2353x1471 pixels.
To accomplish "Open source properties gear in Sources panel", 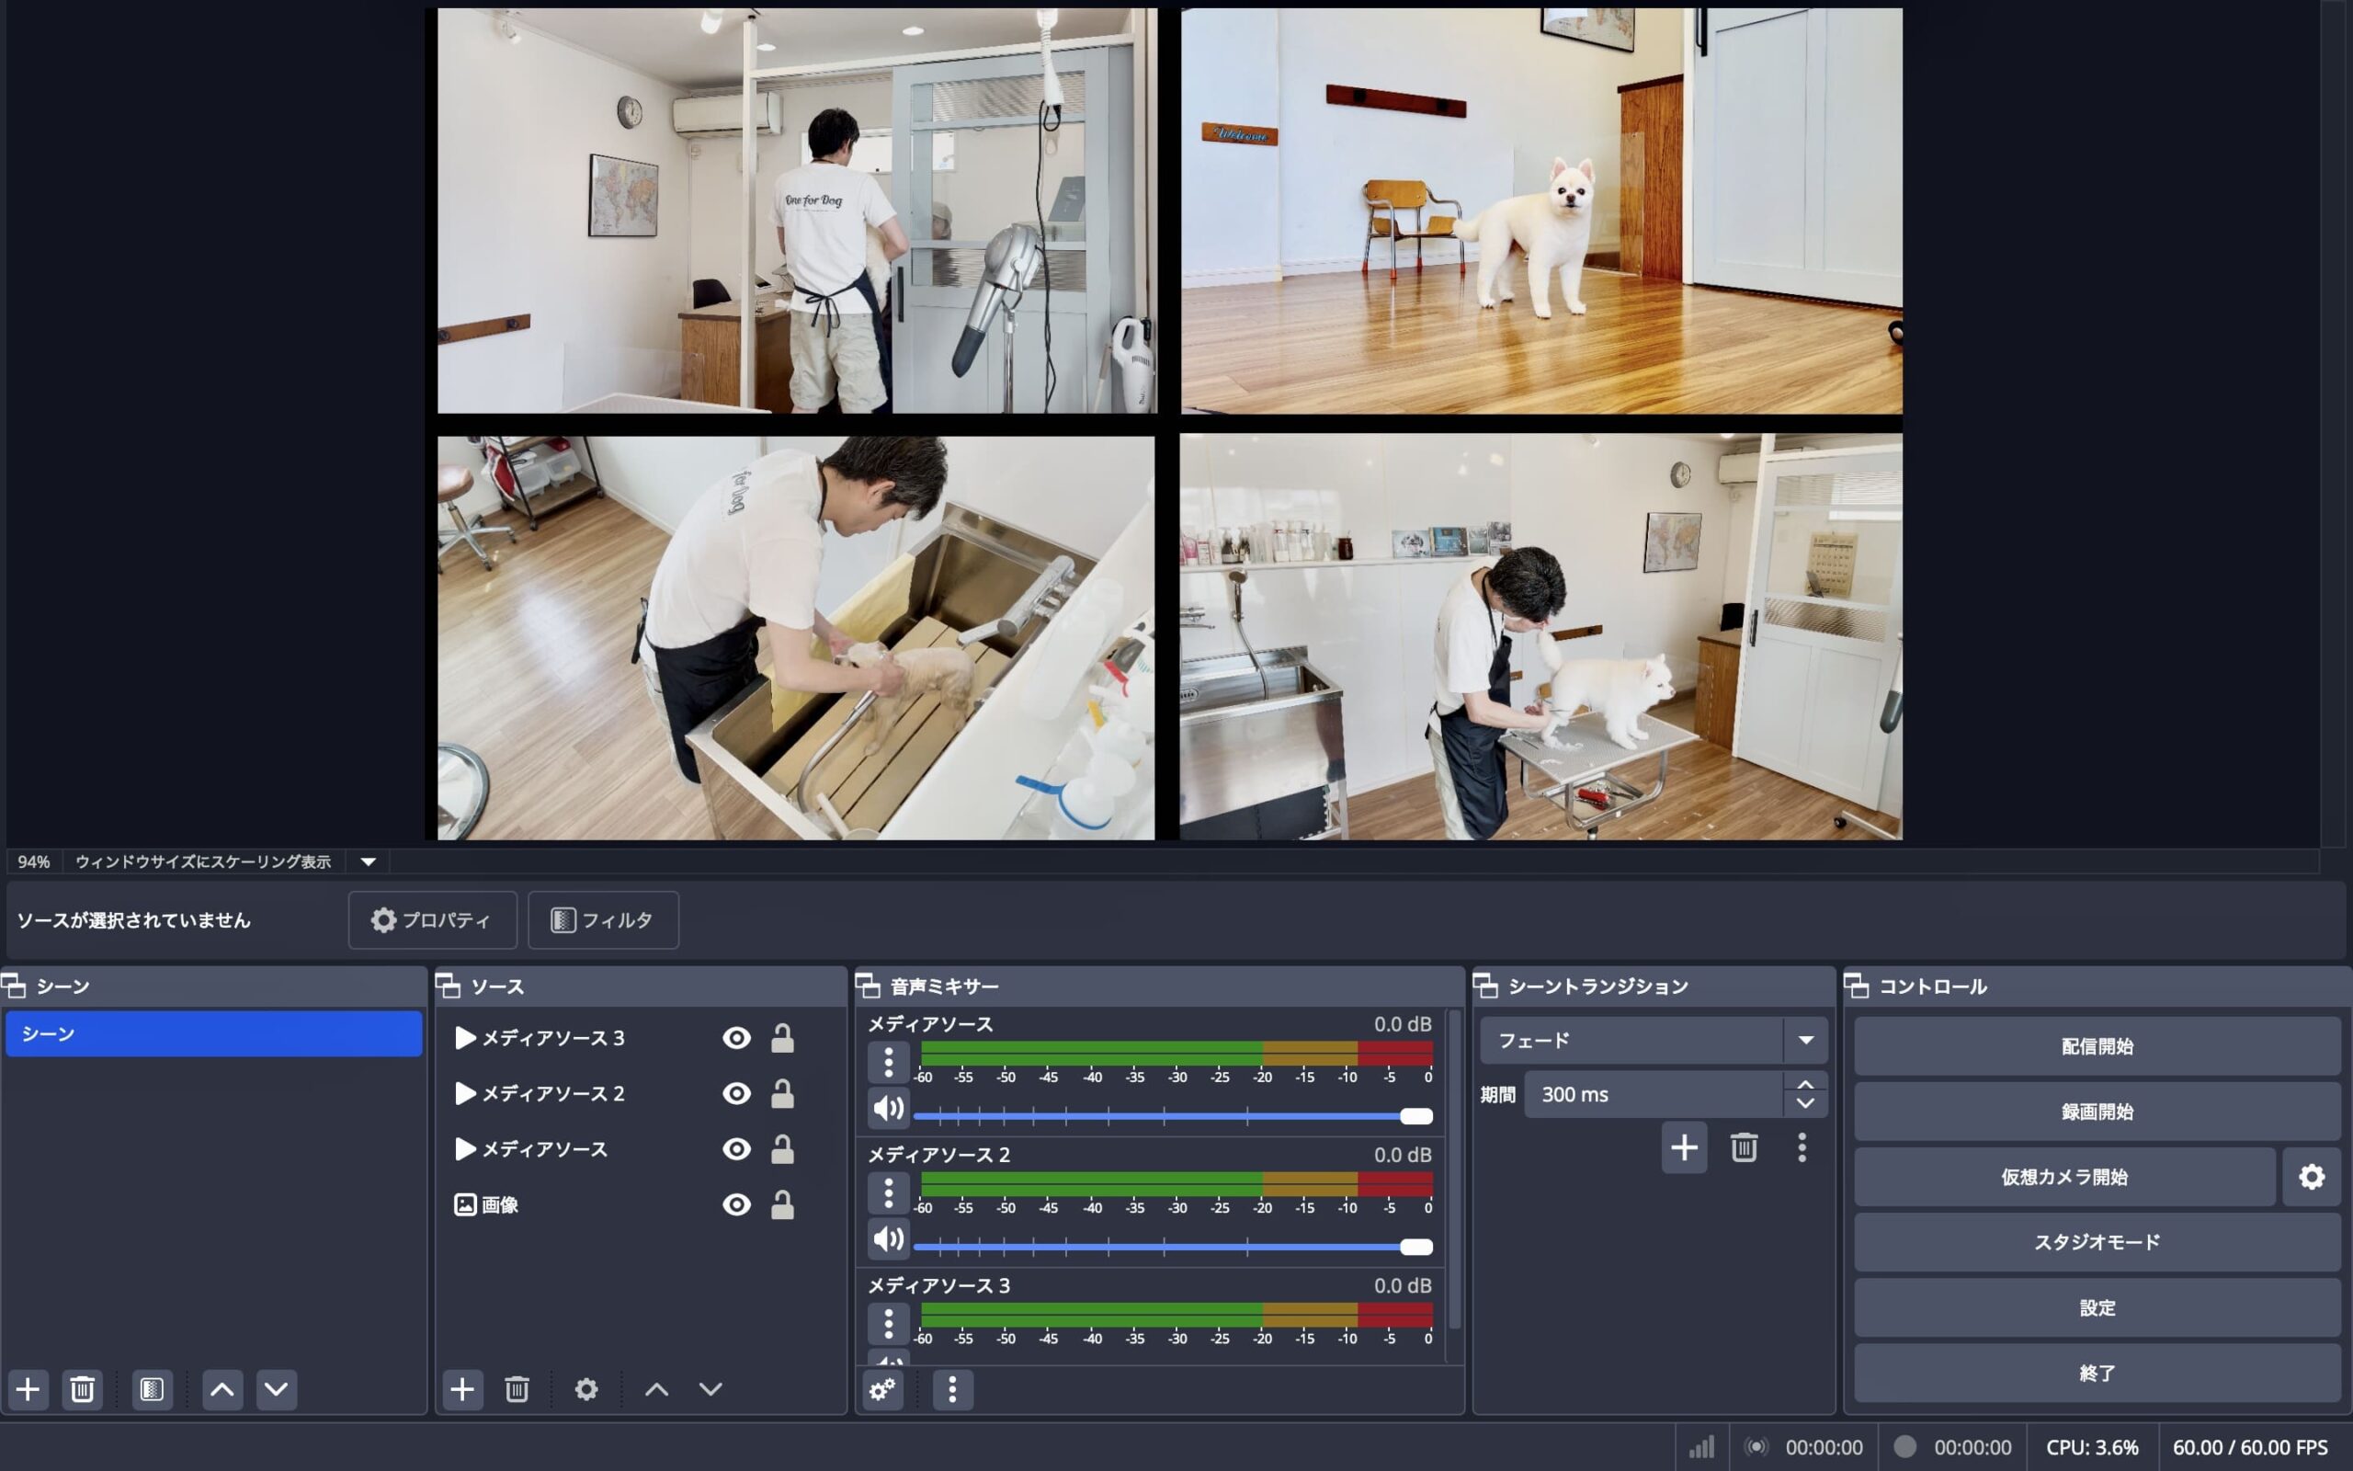I will coord(586,1388).
